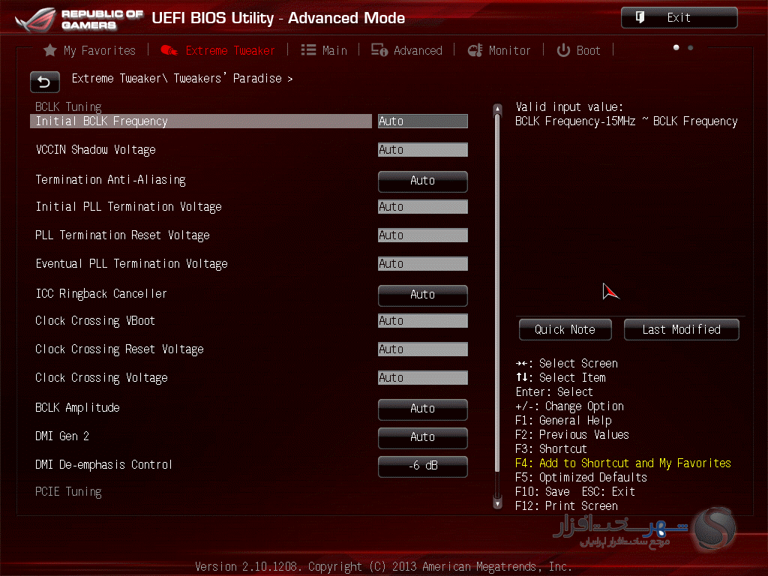Click the back arrow return icon
The image size is (768, 576).
click(x=44, y=82)
